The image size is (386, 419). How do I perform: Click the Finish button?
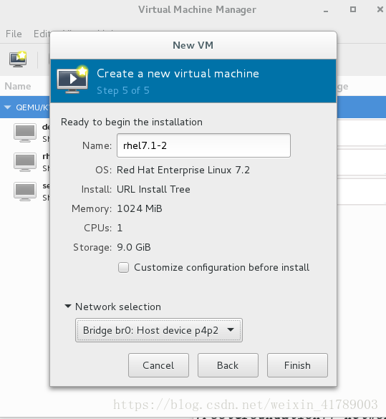[x=297, y=365]
